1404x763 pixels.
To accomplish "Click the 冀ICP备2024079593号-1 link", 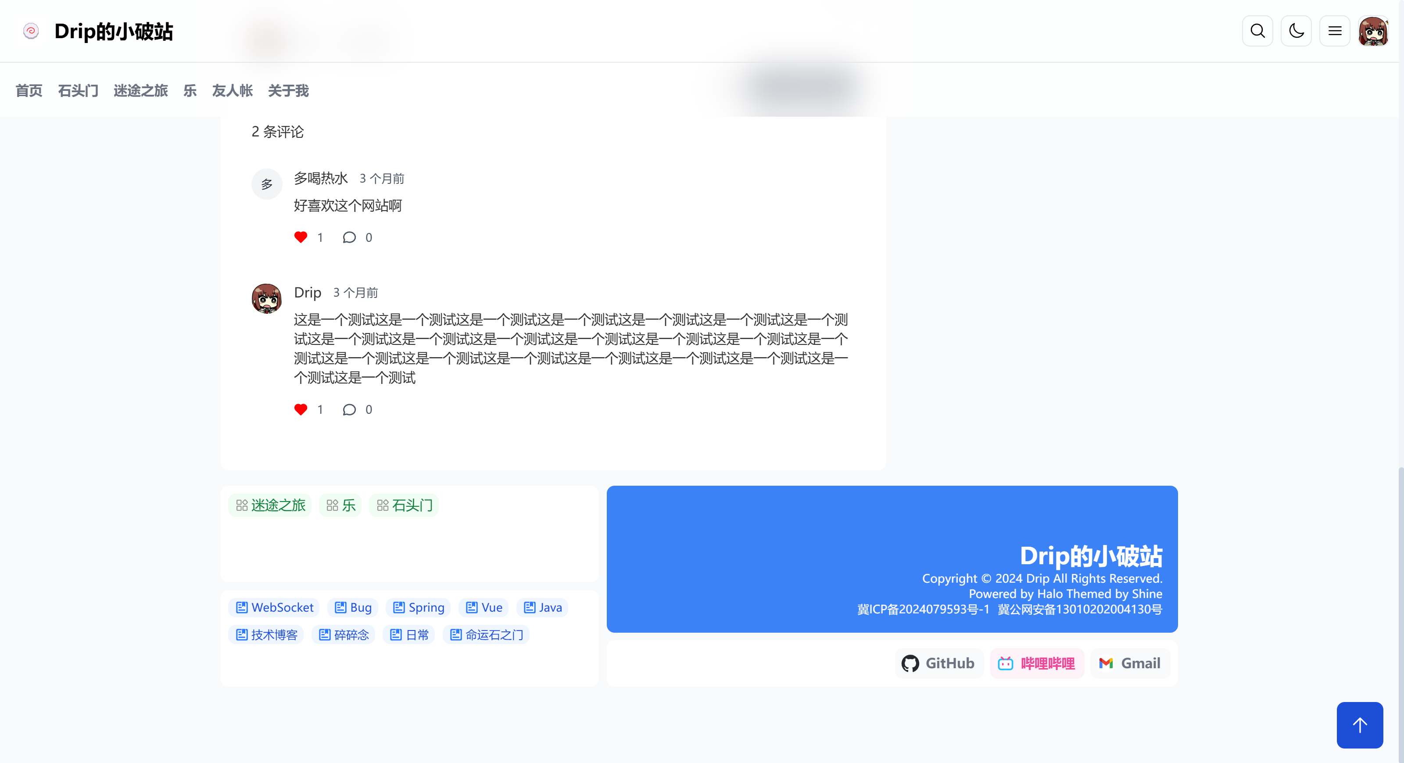I will 923,609.
